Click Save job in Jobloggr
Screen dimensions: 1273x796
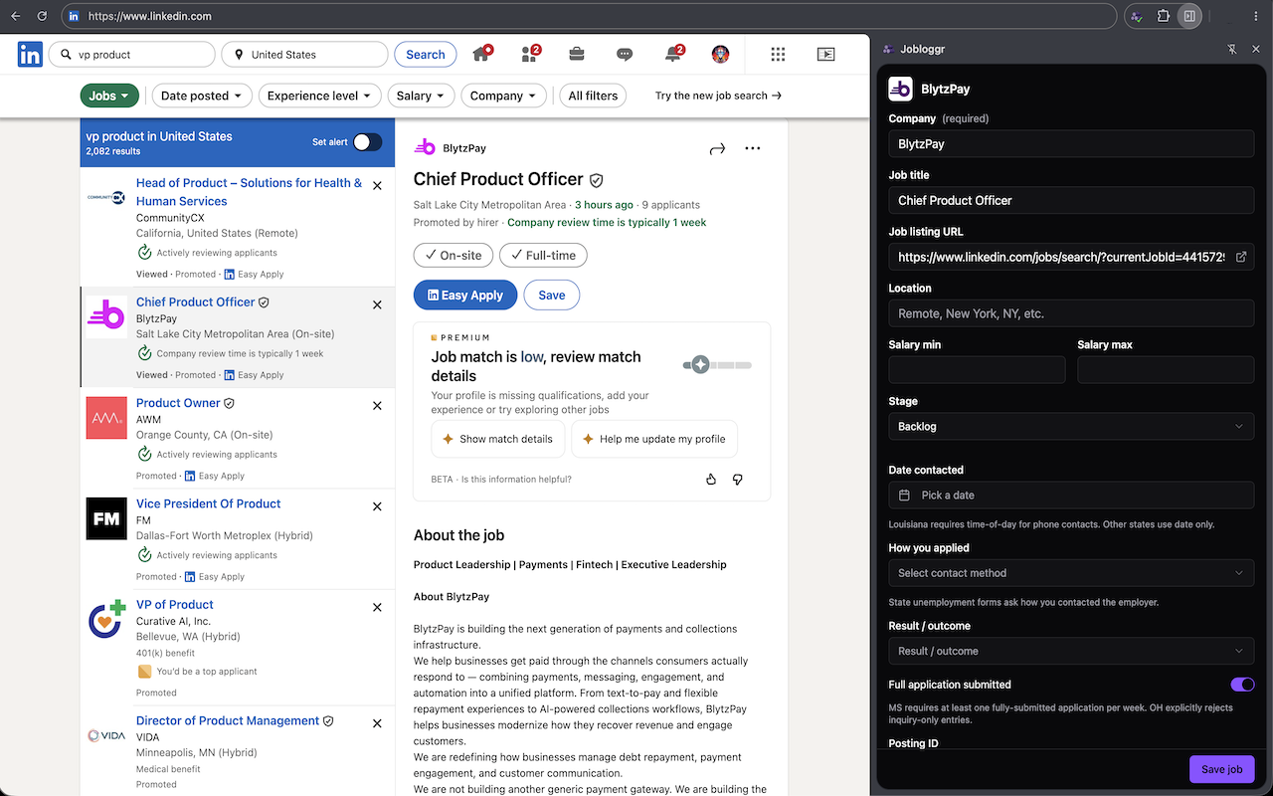[x=1221, y=769]
